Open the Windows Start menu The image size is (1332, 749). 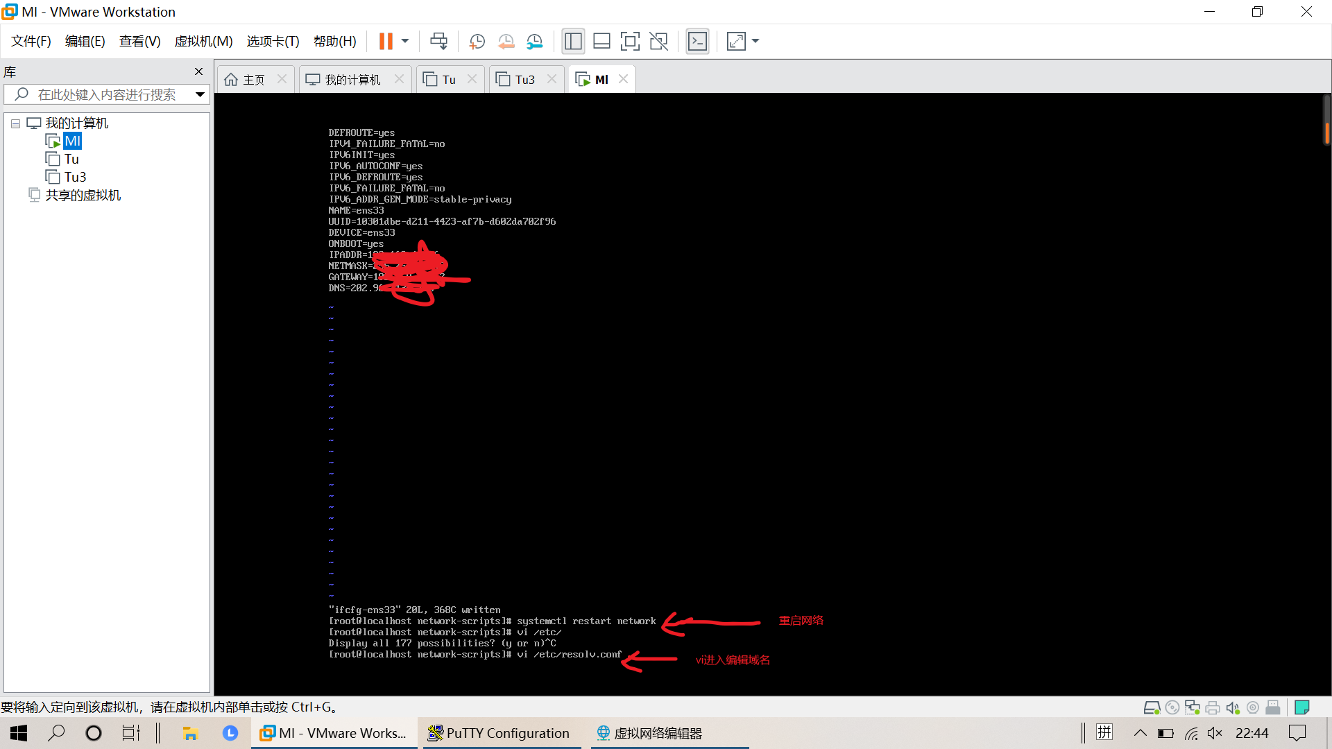[x=19, y=733]
